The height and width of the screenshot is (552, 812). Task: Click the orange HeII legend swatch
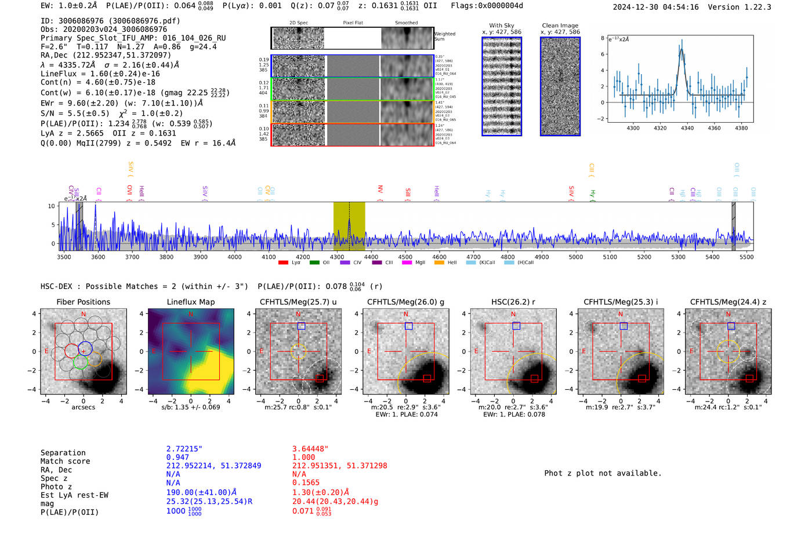439,262
